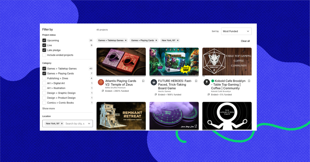Check Comics > Comic Books category
This screenshot has height=162, width=310.
[44, 103]
